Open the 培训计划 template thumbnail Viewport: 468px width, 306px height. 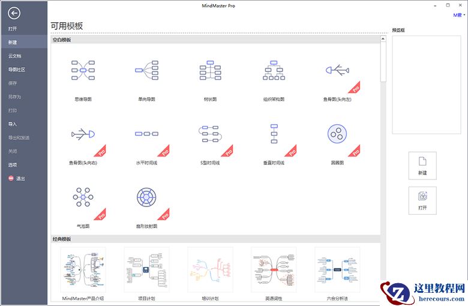210,270
